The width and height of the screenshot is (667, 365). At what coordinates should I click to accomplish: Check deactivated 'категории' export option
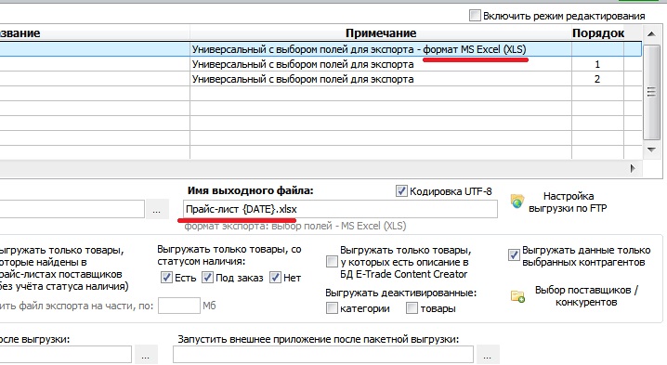(x=332, y=308)
